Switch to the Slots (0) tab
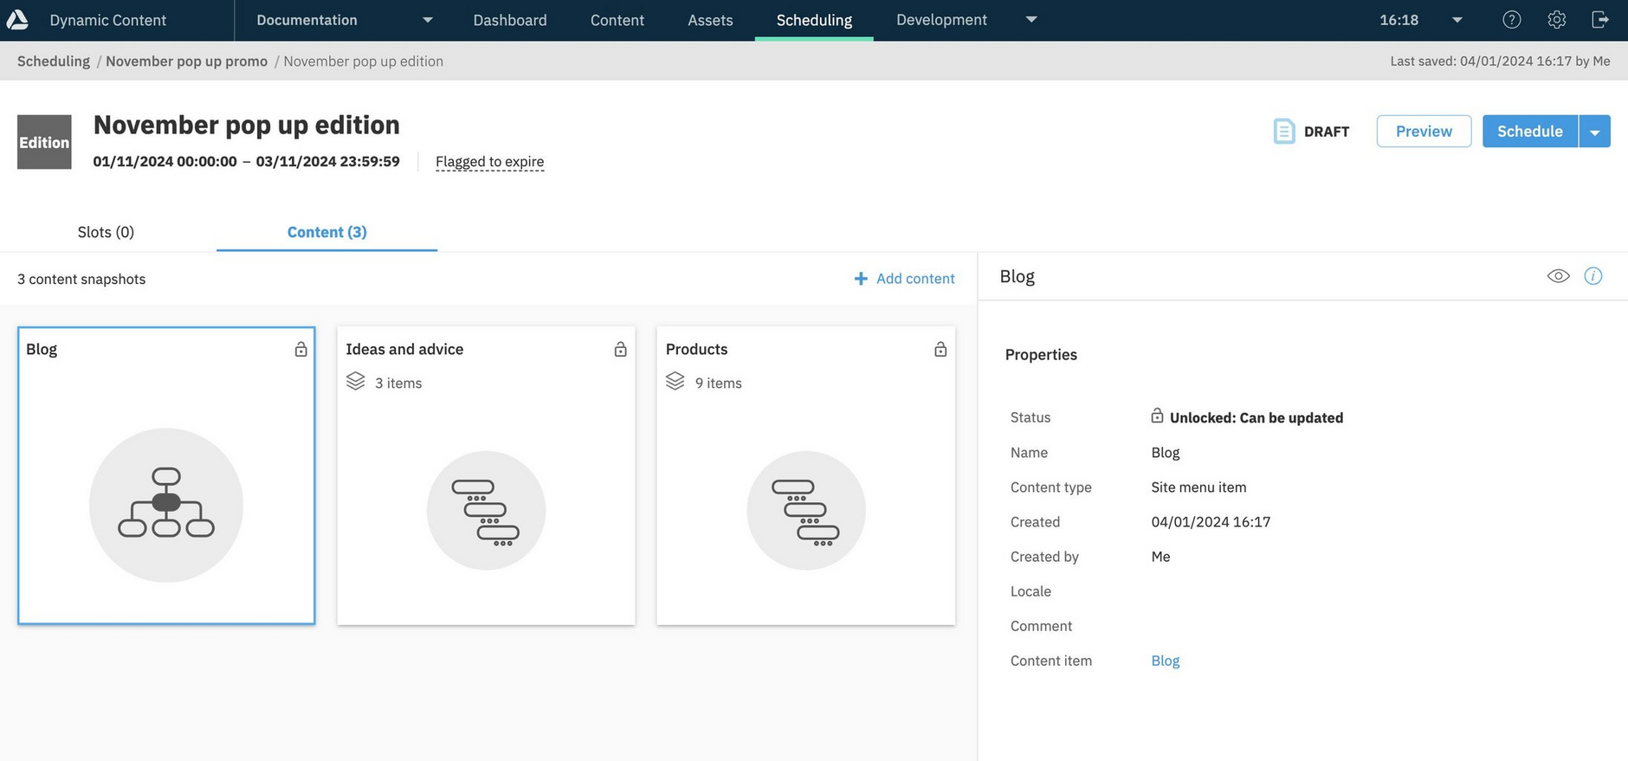 point(106,232)
